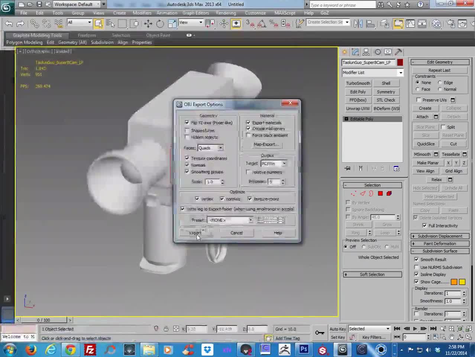Select the Edge constraint radio button

[x=440, y=83]
